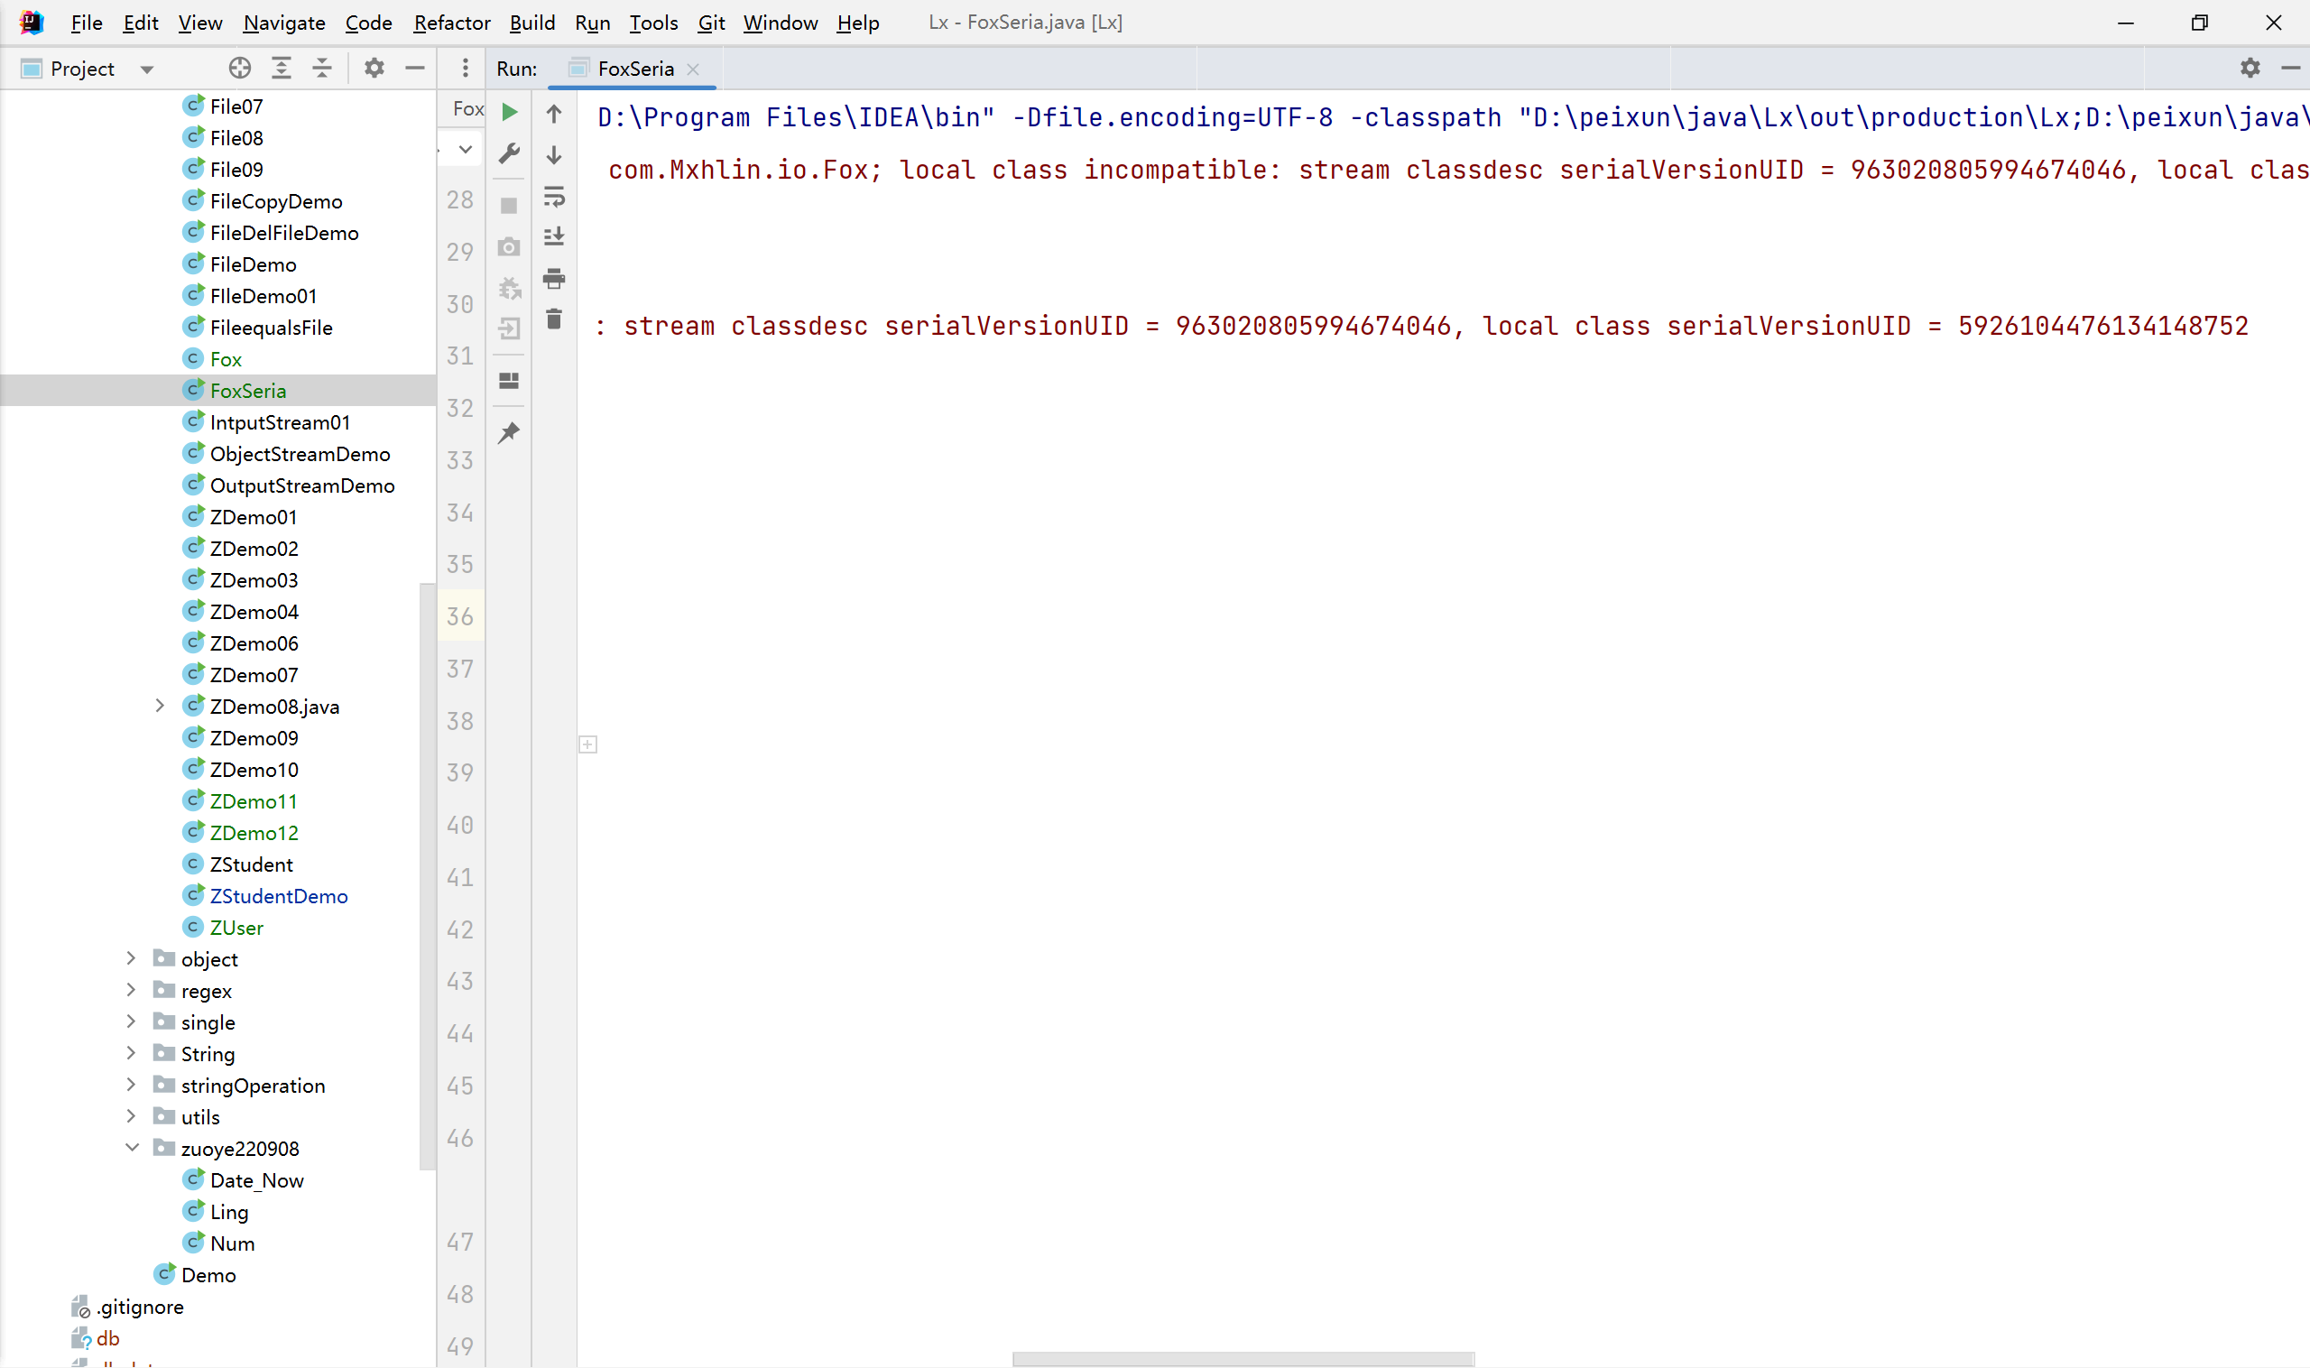Click the Select Opened File target icon
The image size is (2310, 1368).
[x=240, y=69]
